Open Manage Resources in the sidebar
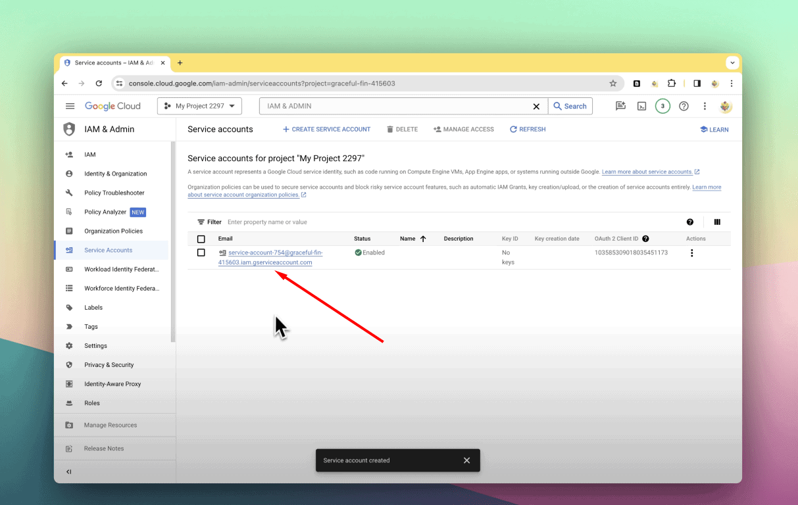 click(x=111, y=425)
